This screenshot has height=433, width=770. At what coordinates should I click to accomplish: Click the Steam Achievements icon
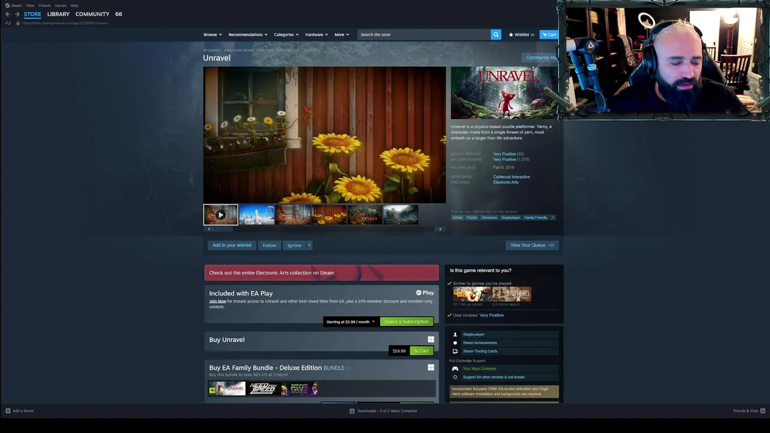455,343
